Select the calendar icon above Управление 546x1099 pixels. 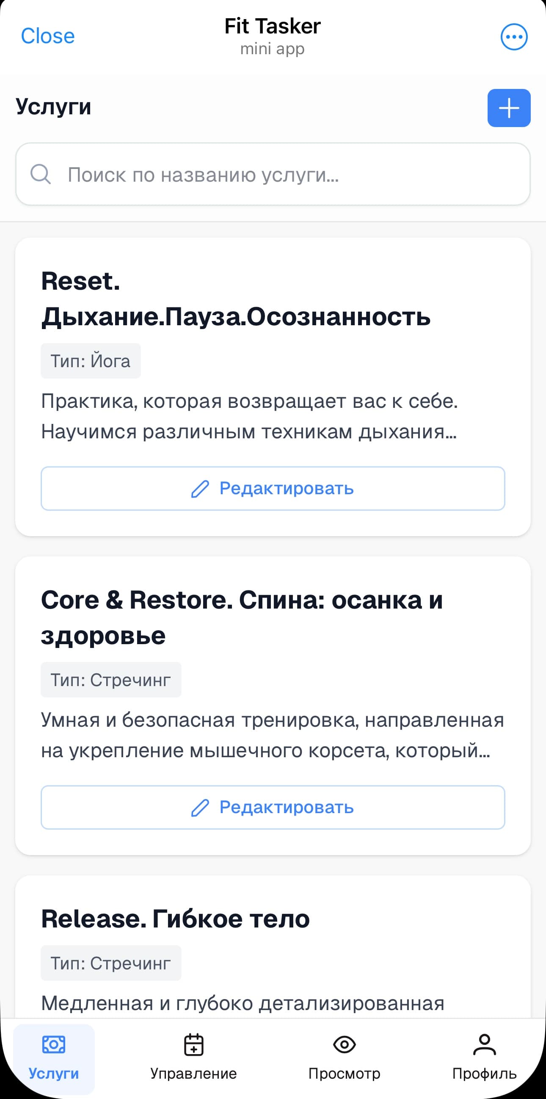(194, 1044)
